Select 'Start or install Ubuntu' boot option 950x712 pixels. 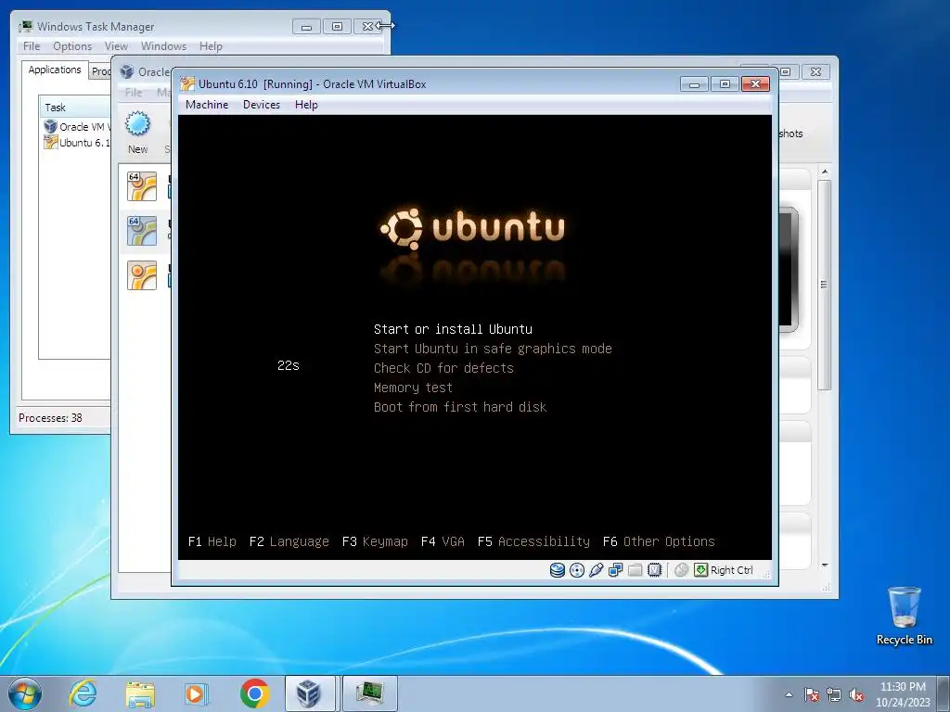coord(453,329)
